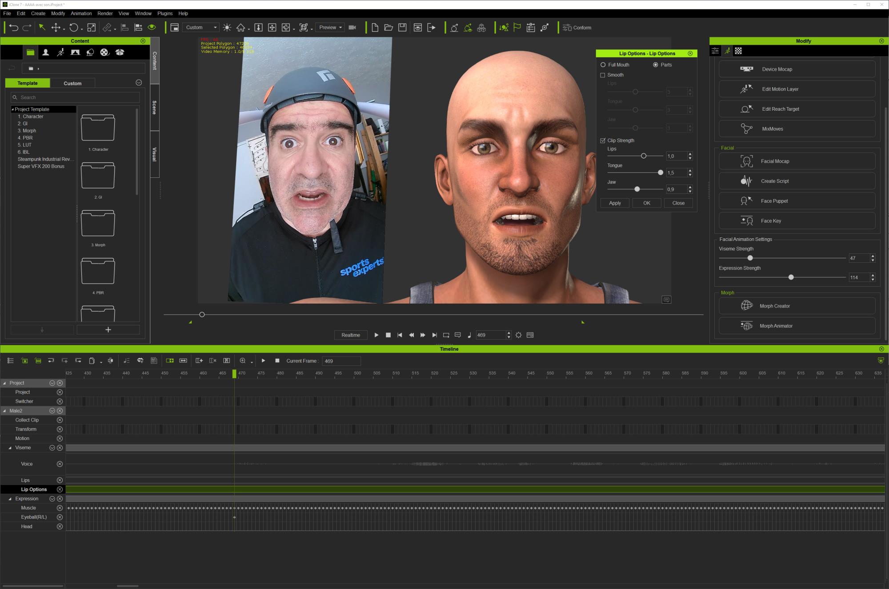Open project folder icon
The height and width of the screenshot is (589, 889).
coord(388,28)
